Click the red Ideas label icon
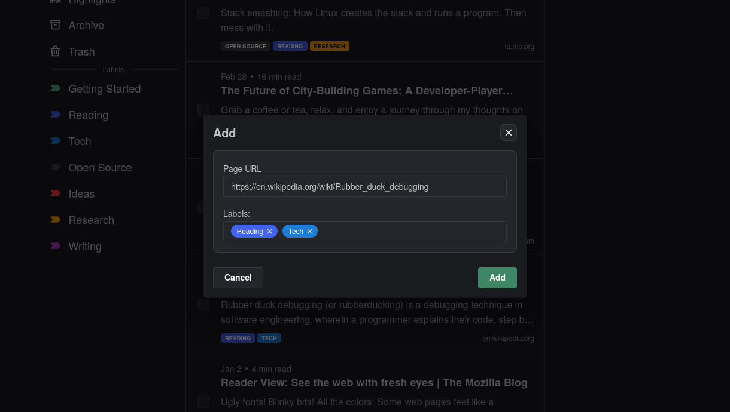Screen dimensions: 730x412 click(x=56, y=193)
